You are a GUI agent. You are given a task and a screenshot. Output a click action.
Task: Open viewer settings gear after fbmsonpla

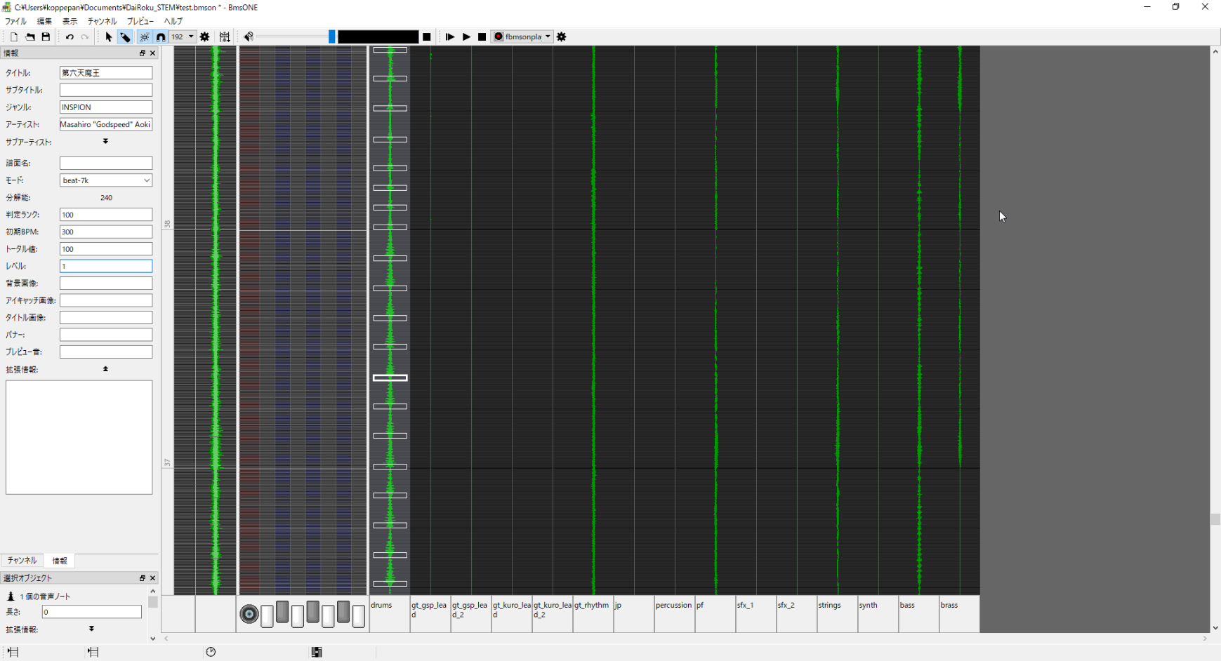[x=562, y=36]
